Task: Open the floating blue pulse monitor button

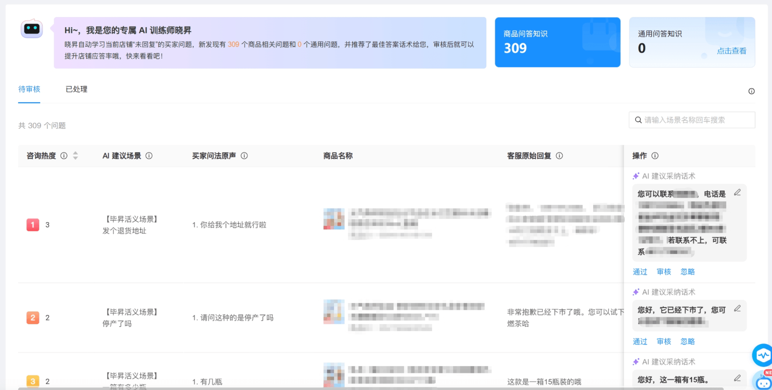Action: (762, 355)
